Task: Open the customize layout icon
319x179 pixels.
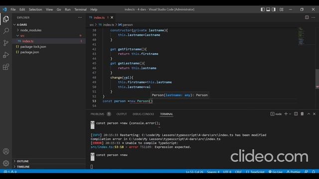Action: point(281,9)
